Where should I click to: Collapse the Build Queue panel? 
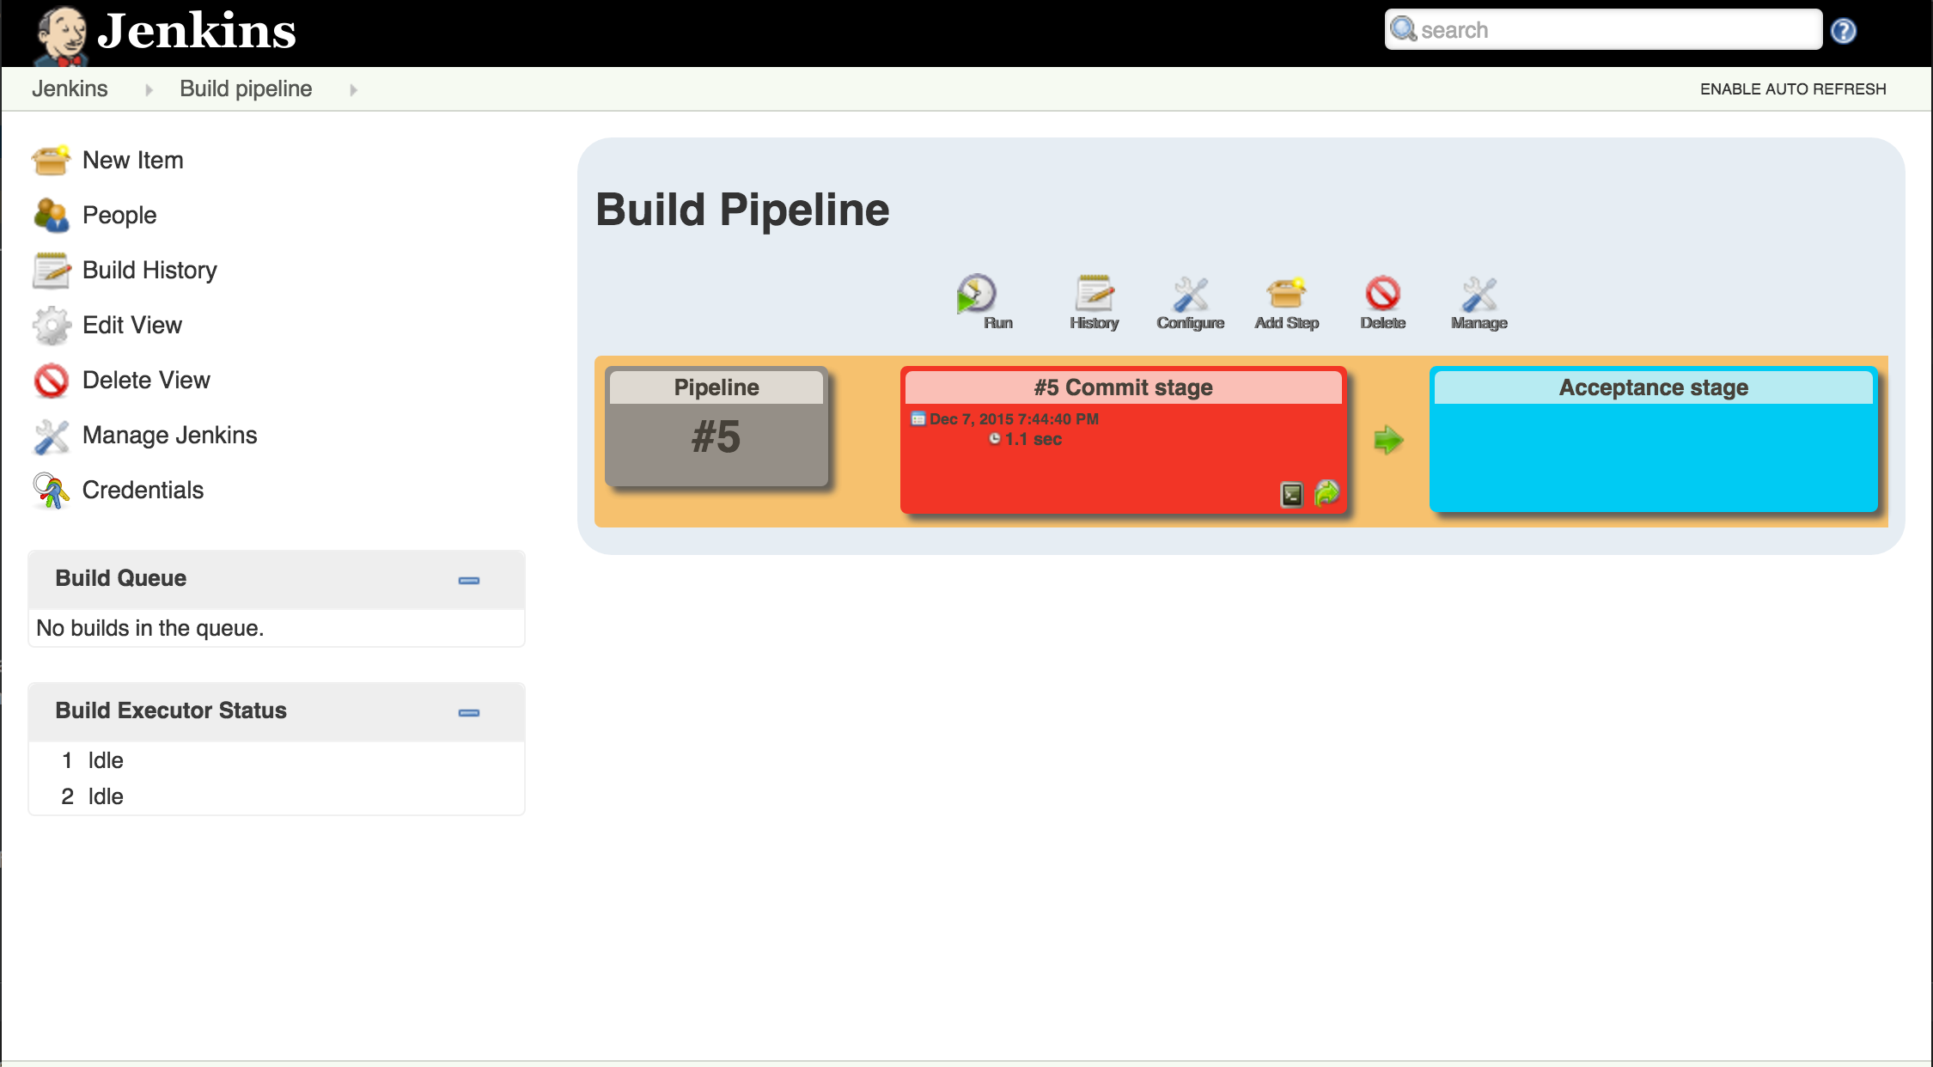pos(469,581)
